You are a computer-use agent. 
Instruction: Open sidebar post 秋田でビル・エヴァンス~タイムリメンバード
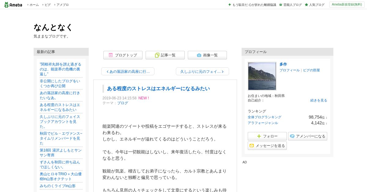[x=61, y=138]
